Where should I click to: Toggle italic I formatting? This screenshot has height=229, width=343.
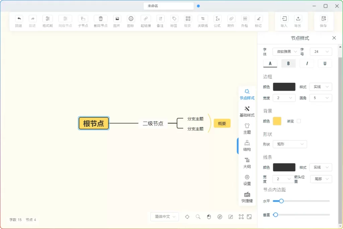tap(307, 63)
